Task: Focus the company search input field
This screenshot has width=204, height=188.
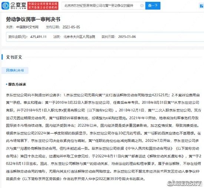Action: point(103,6)
